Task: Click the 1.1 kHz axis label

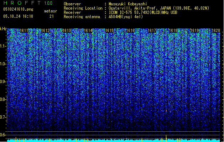Action: point(2,46)
